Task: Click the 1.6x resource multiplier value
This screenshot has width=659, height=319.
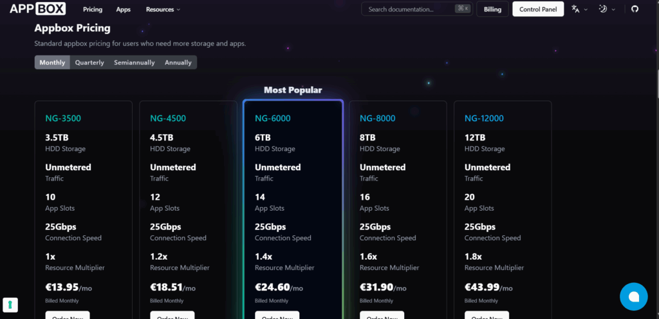Action: pos(368,256)
